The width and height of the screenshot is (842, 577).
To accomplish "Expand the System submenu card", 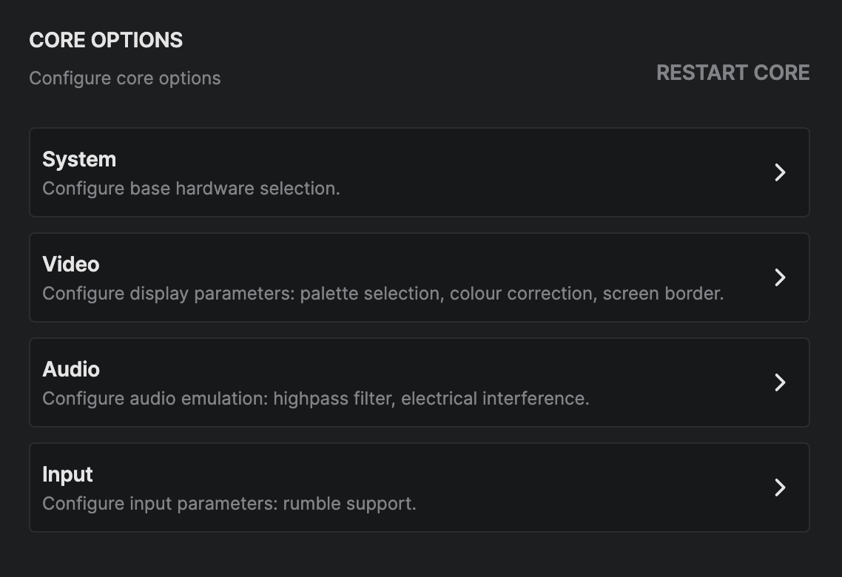I will (x=419, y=172).
